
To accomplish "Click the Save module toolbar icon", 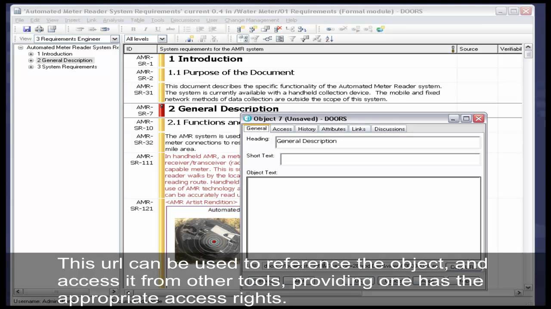I will coord(27,29).
